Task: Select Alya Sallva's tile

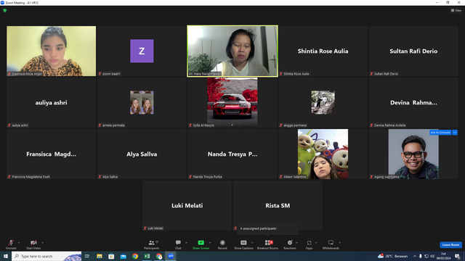Action: point(142,154)
